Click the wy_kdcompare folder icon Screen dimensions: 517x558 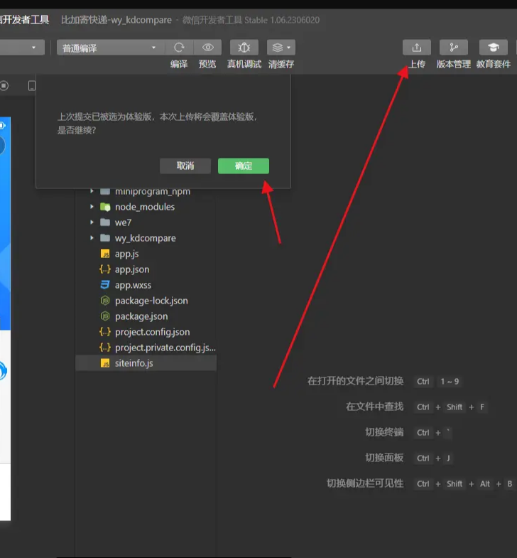click(105, 238)
